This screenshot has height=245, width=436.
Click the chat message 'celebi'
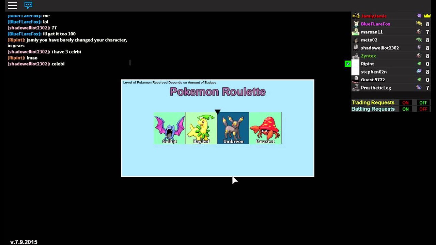pos(58,64)
